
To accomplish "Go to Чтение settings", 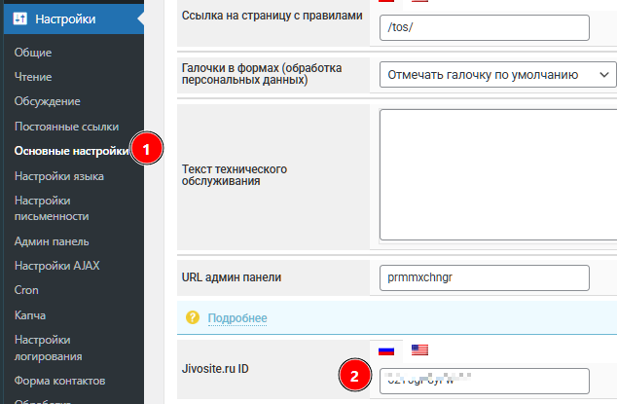I will point(33,77).
